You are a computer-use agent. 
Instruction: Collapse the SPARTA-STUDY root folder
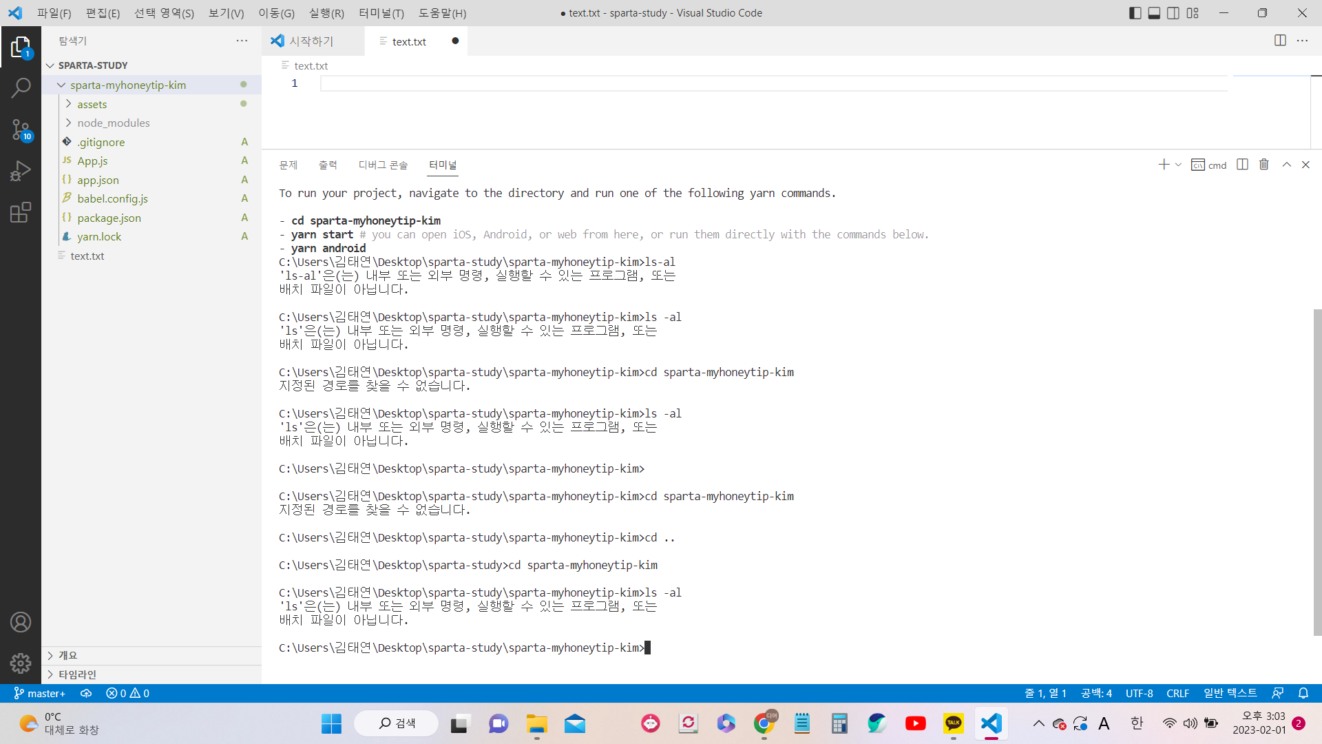pos(50,65)
